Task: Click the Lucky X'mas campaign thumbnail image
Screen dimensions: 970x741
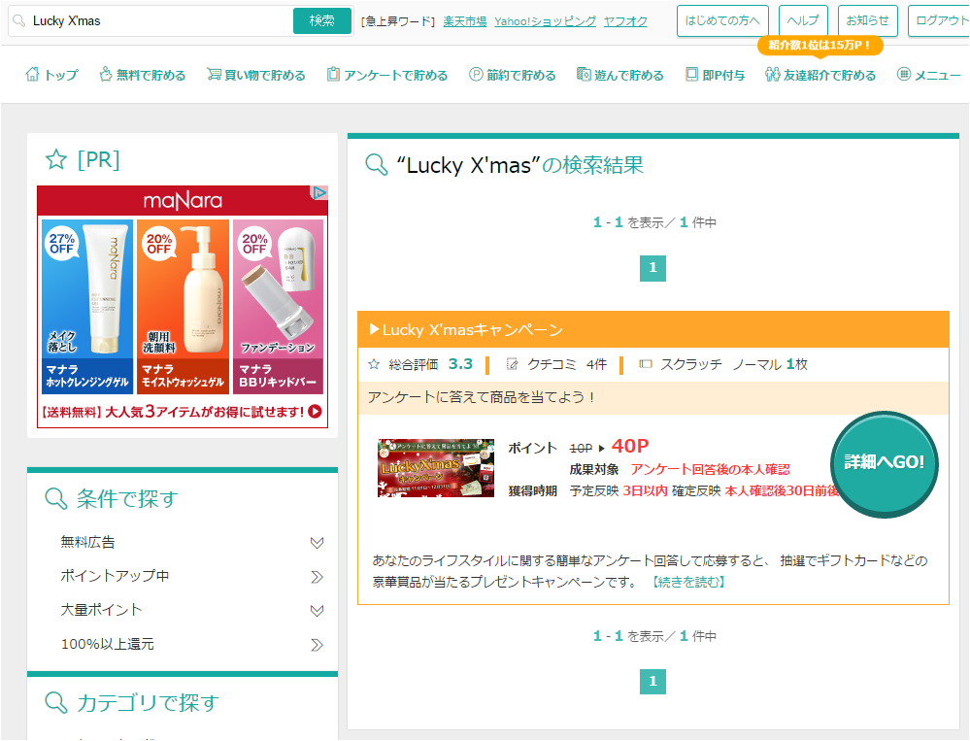Action: [436, 468]
